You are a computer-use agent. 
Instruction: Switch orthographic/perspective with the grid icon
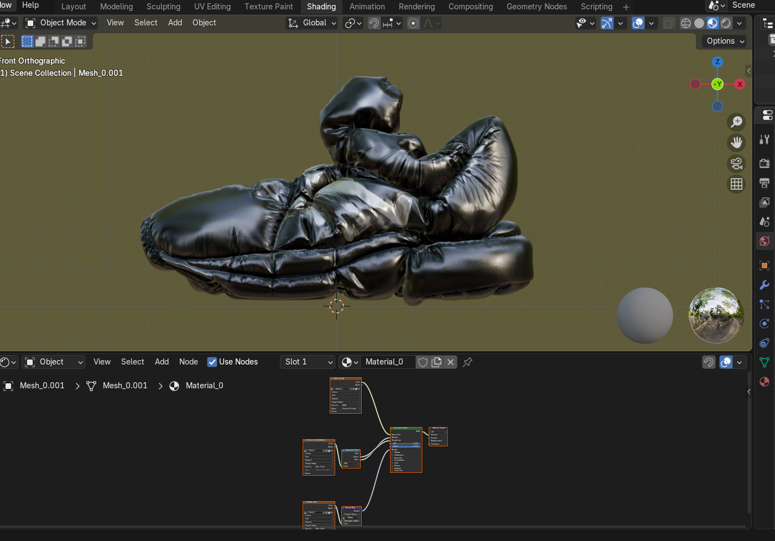coord(736,184)
